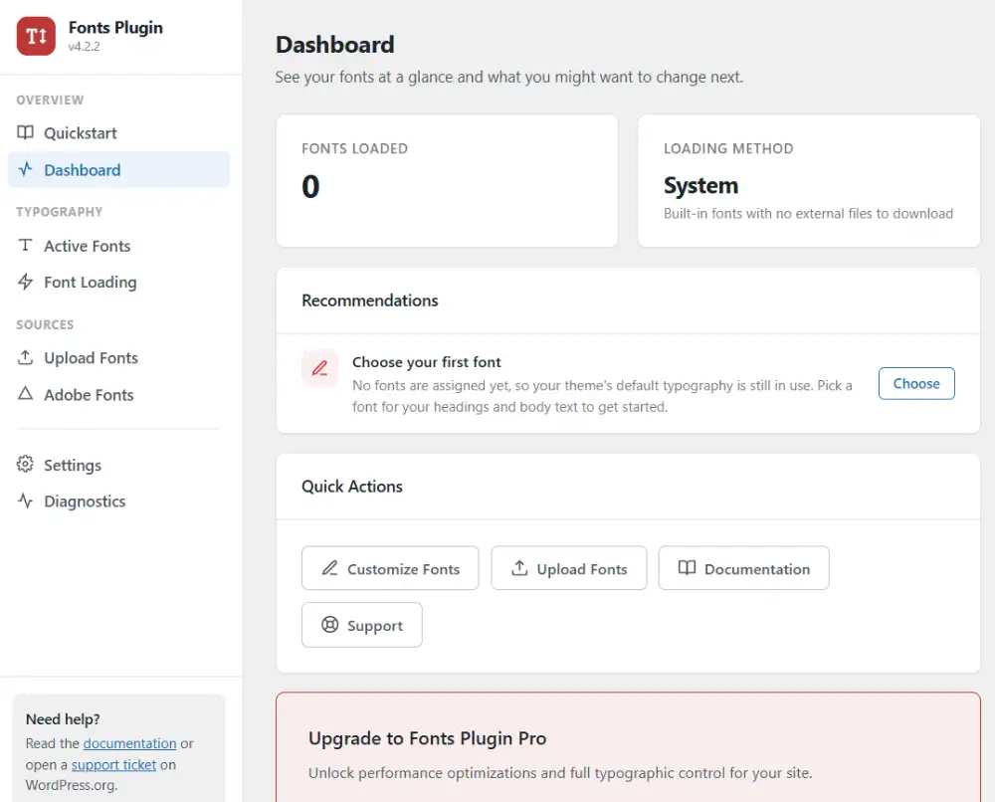Click the Adobe Fonts triangle icon
The height and width of the screenshot is (802, 995).
pos(26,393)
